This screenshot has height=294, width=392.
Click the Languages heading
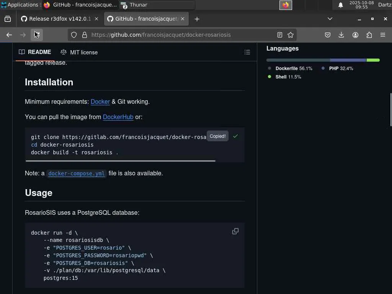(283, 49)
